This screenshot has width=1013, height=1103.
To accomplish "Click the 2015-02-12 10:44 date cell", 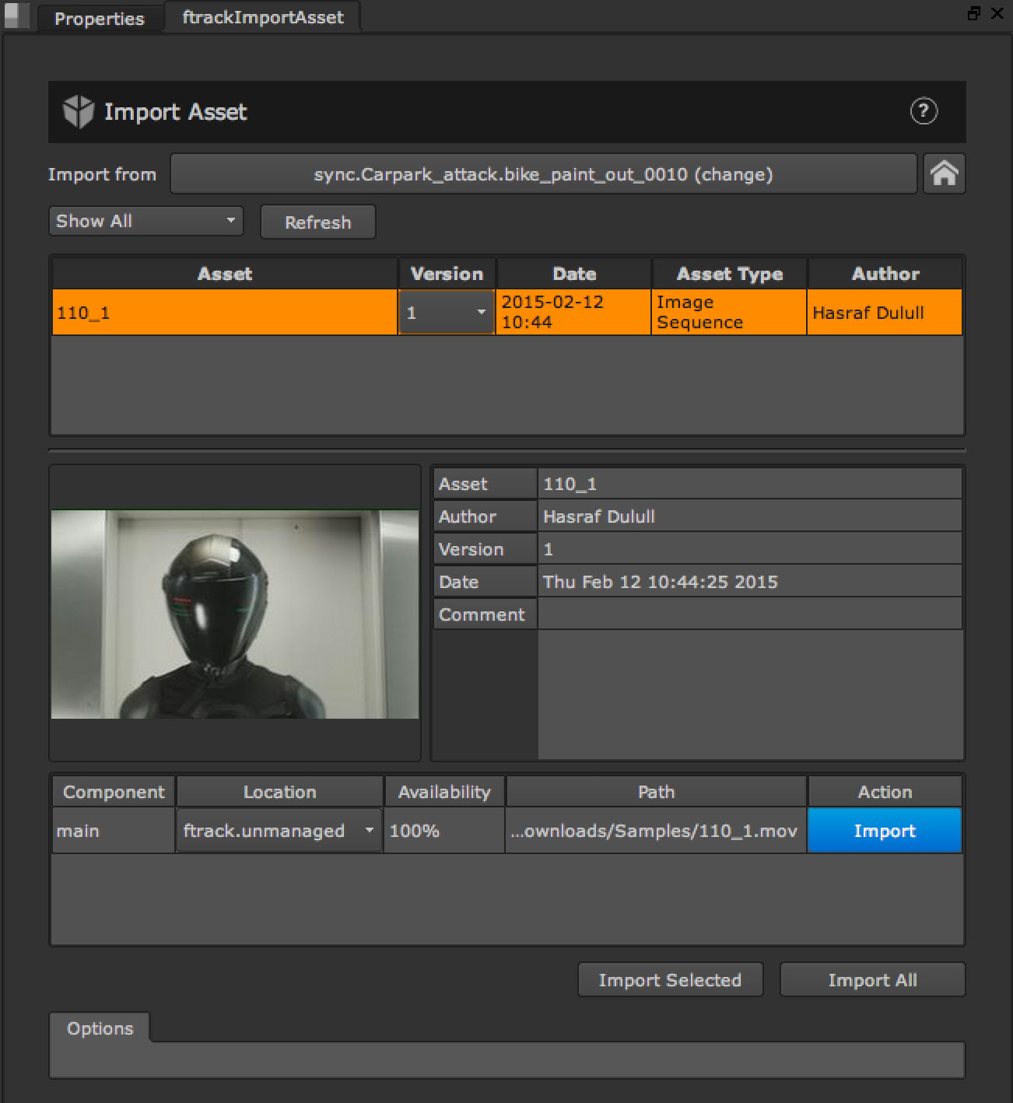I will coord(573,313).
